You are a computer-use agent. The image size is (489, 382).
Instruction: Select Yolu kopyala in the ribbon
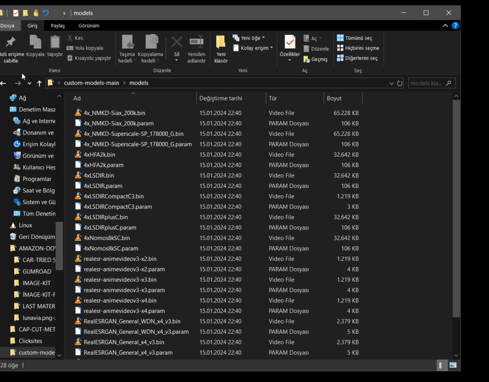pos(85,48)
